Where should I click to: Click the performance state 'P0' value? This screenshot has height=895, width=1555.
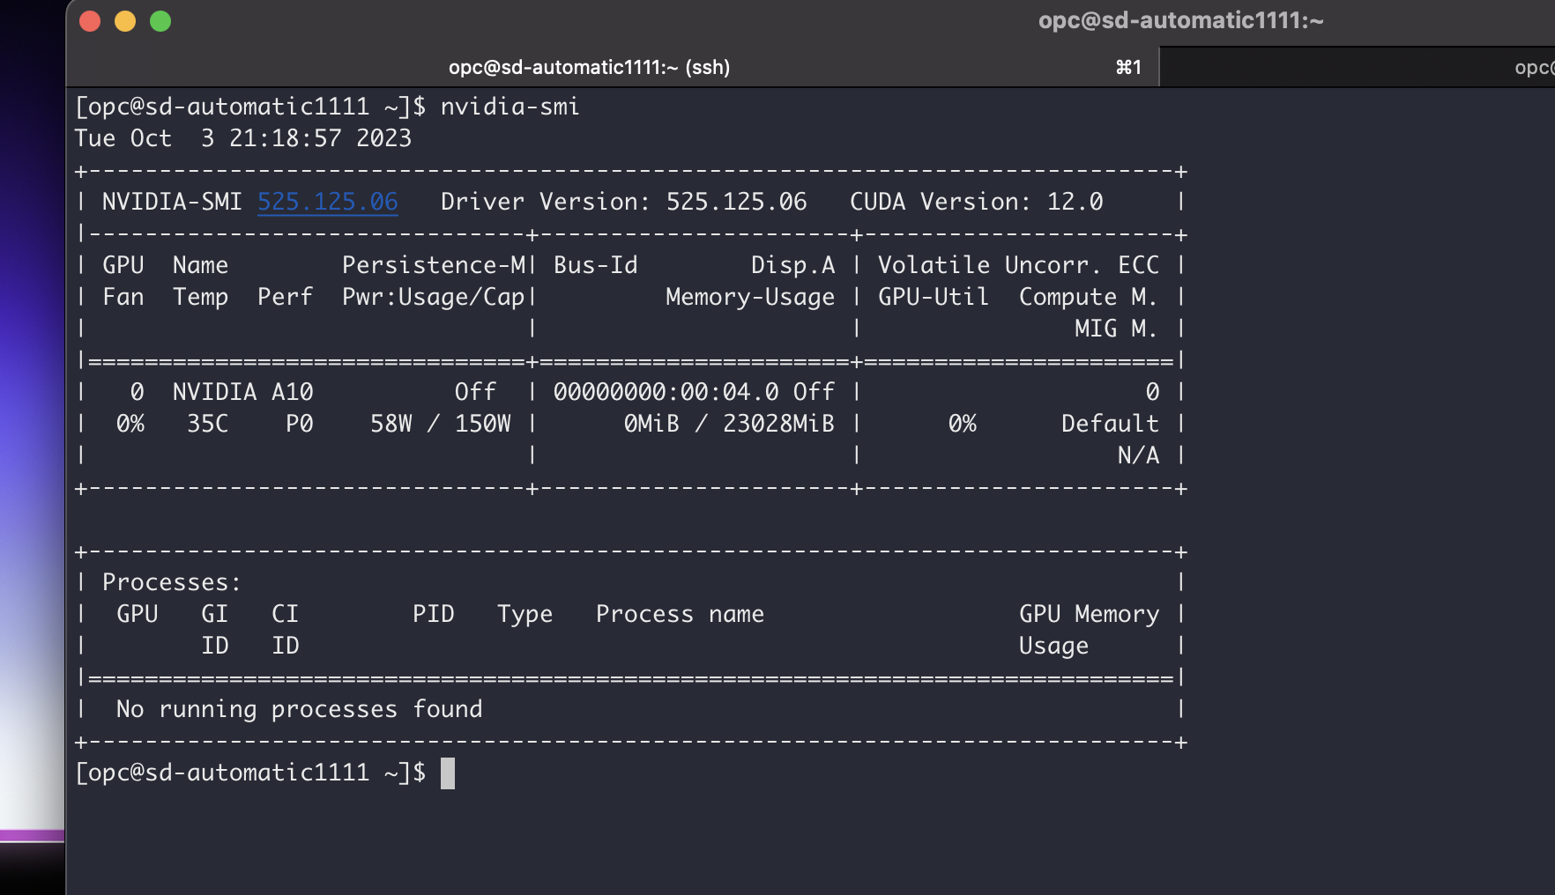tap(300, 424)
